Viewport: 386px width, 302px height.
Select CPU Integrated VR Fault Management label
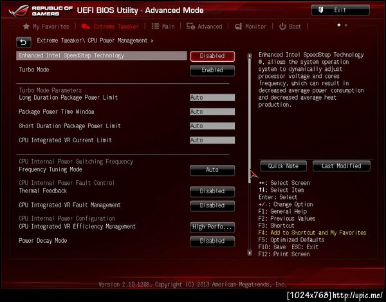click(x=69, y=205)
